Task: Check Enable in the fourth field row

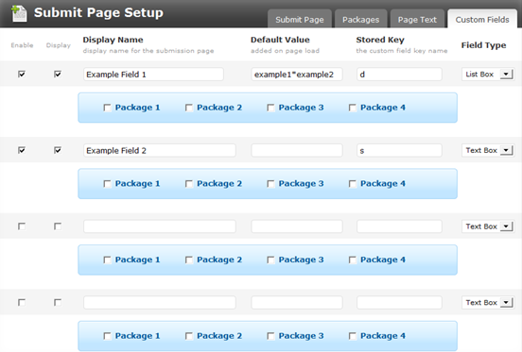Action: click(x=22, y=302)
